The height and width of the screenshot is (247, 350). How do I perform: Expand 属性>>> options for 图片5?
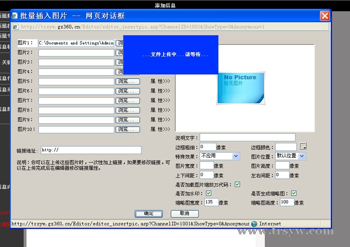click(x=160, y=81)
